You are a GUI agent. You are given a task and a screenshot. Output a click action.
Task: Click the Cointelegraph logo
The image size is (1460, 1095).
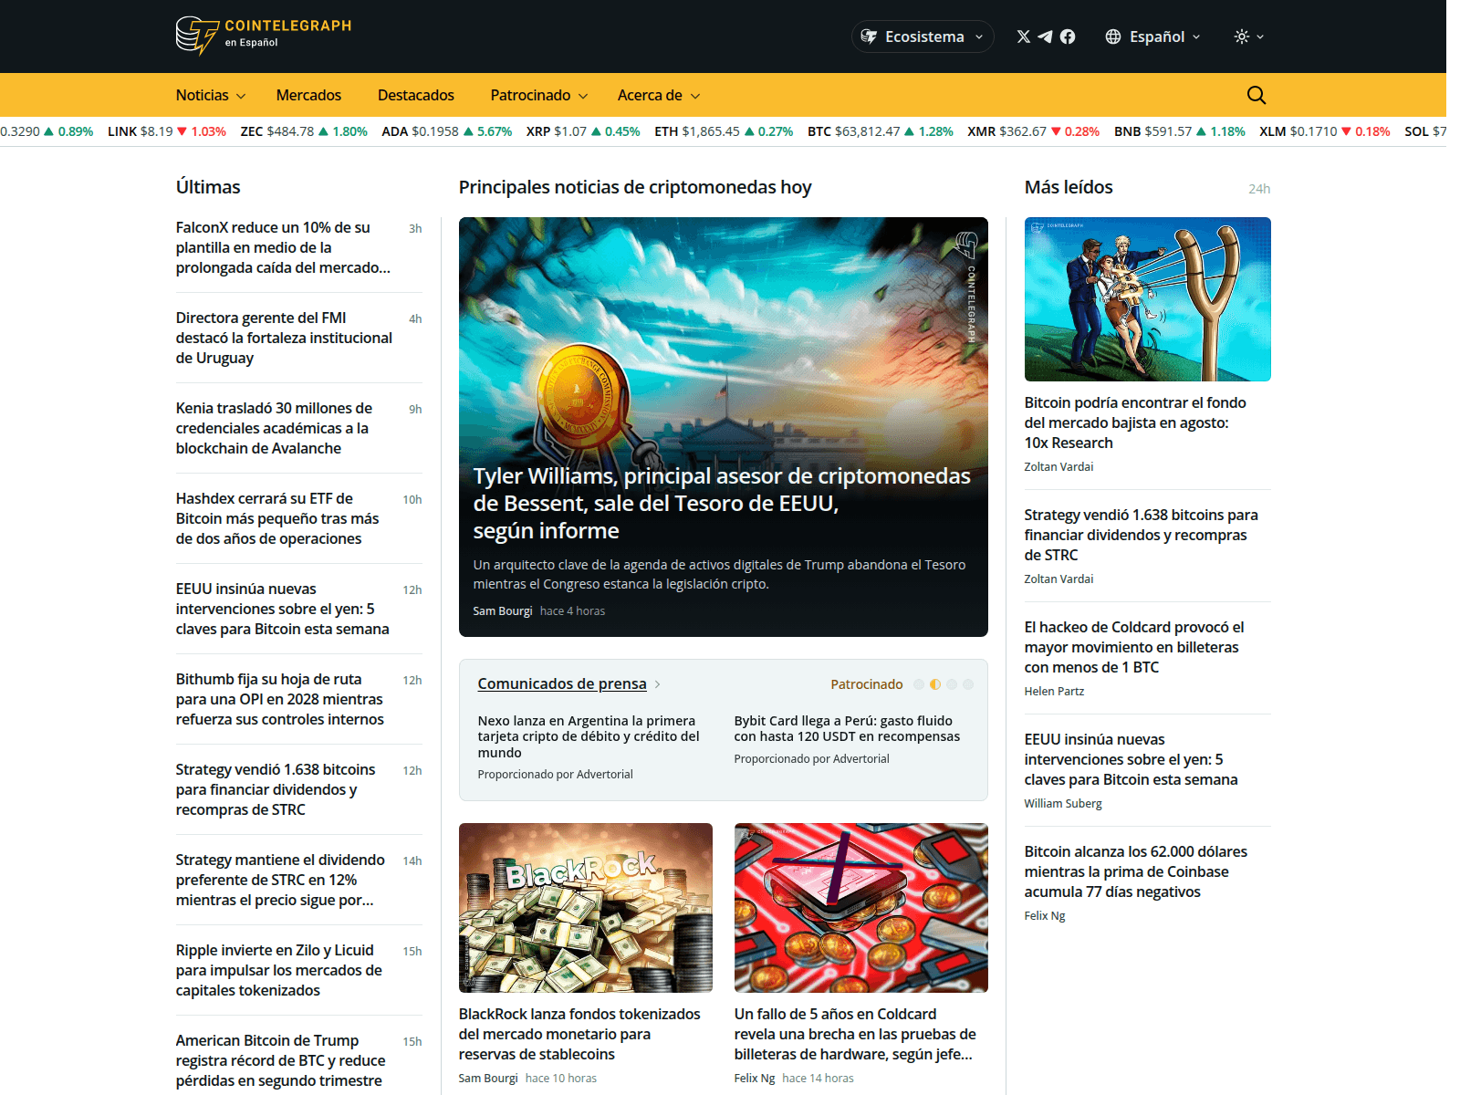[x=264, y=36]
